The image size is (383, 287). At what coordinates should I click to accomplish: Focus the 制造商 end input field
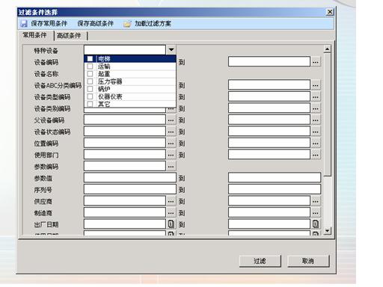click(269, 212)
